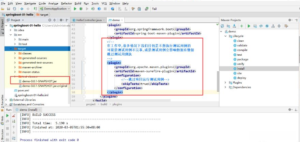Open the Refactor menu

[67, 3]
